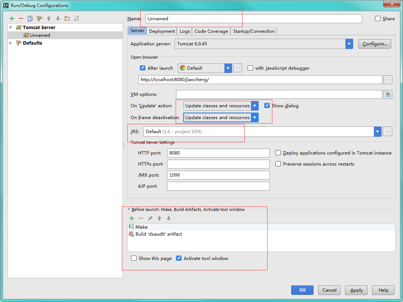Click the Cancel button
The height and width of the screenshot is (302, 403).
329,290
